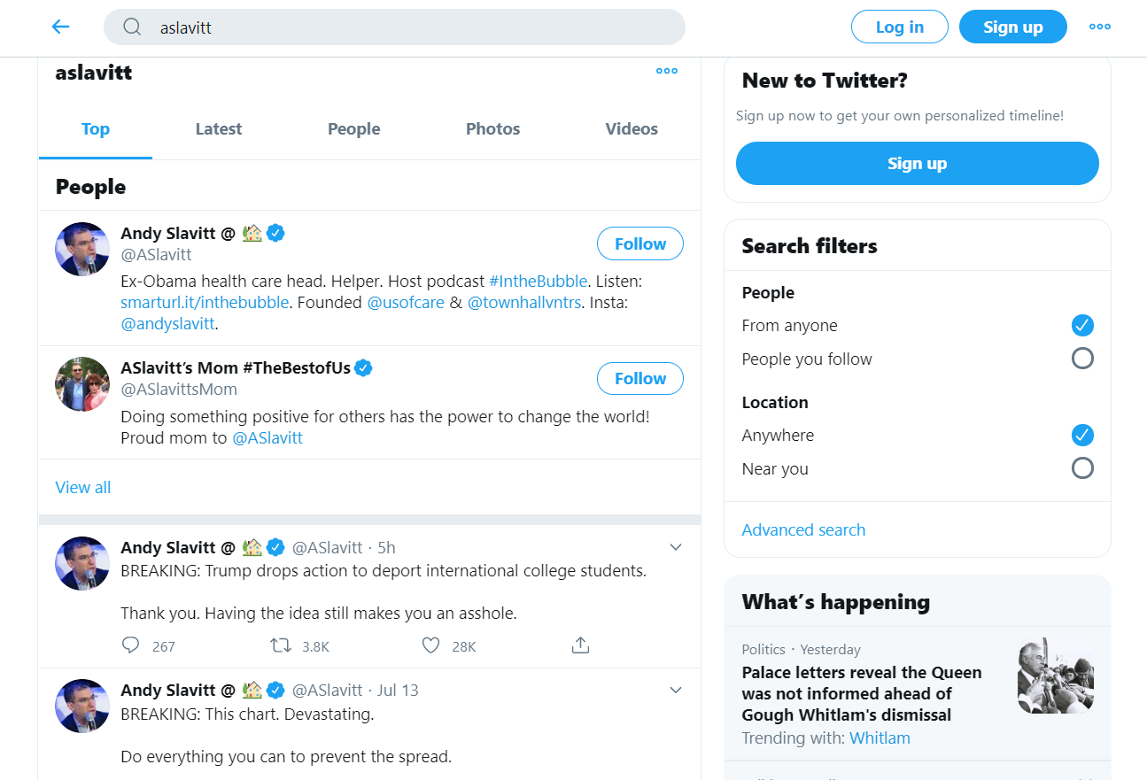The height and width of the screenshot is (780, 1147).
Task: Expand the caret on the Jul 13 tweet
Action: tap(676, 690)
